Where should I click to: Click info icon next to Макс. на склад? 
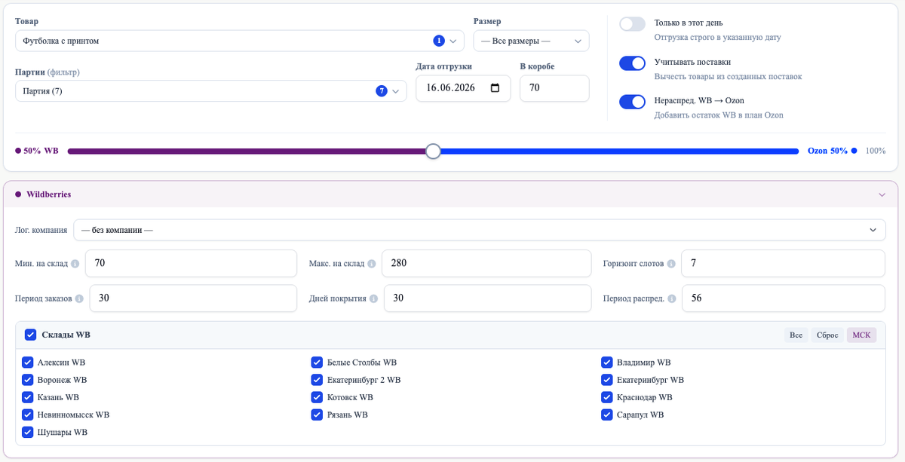click(372, 264)
